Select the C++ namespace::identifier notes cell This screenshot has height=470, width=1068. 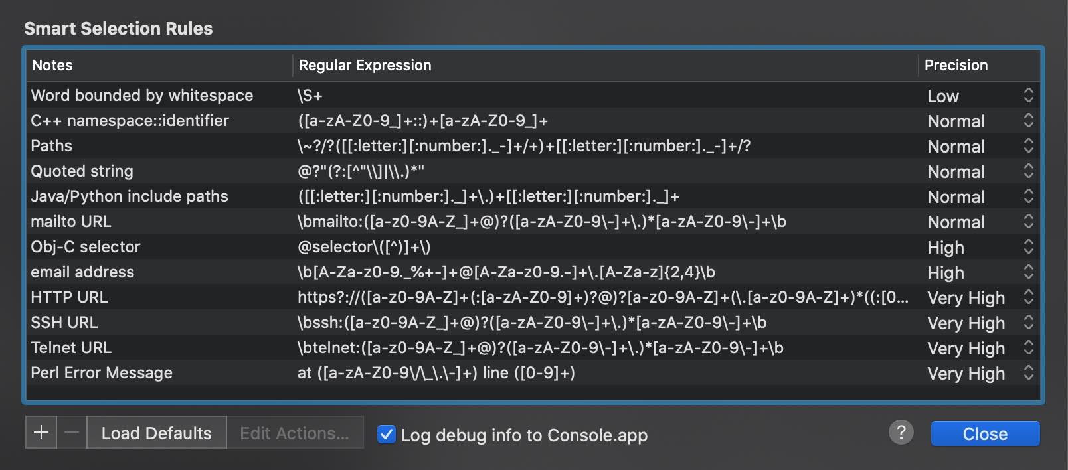point(159,120)
